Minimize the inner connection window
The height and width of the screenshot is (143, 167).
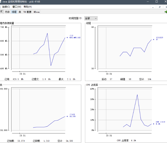point(153,7)
